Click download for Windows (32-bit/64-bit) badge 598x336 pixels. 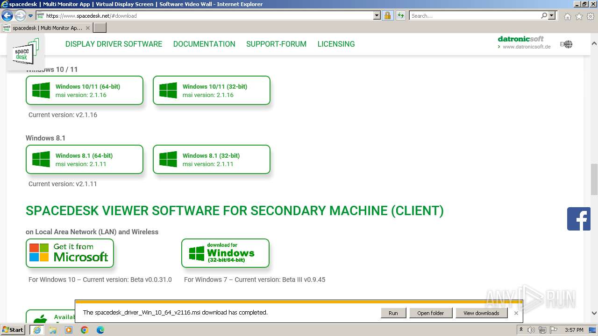tap(225, 253)
